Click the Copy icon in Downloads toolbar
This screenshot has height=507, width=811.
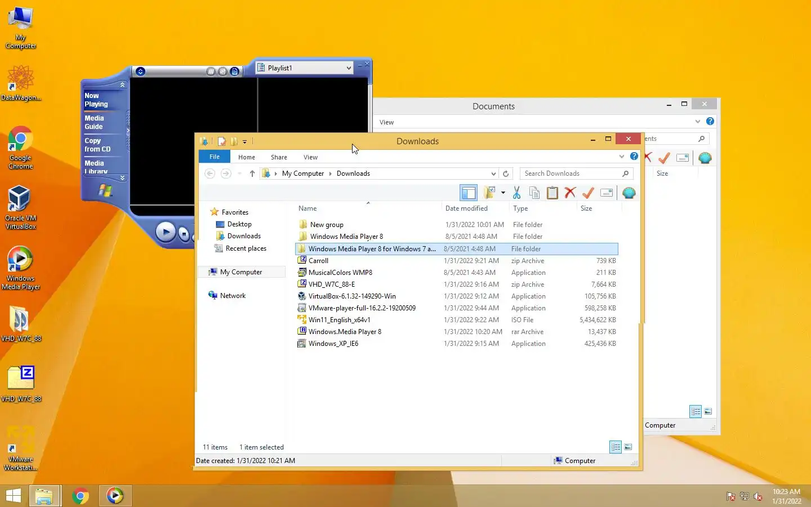(534, 193)
